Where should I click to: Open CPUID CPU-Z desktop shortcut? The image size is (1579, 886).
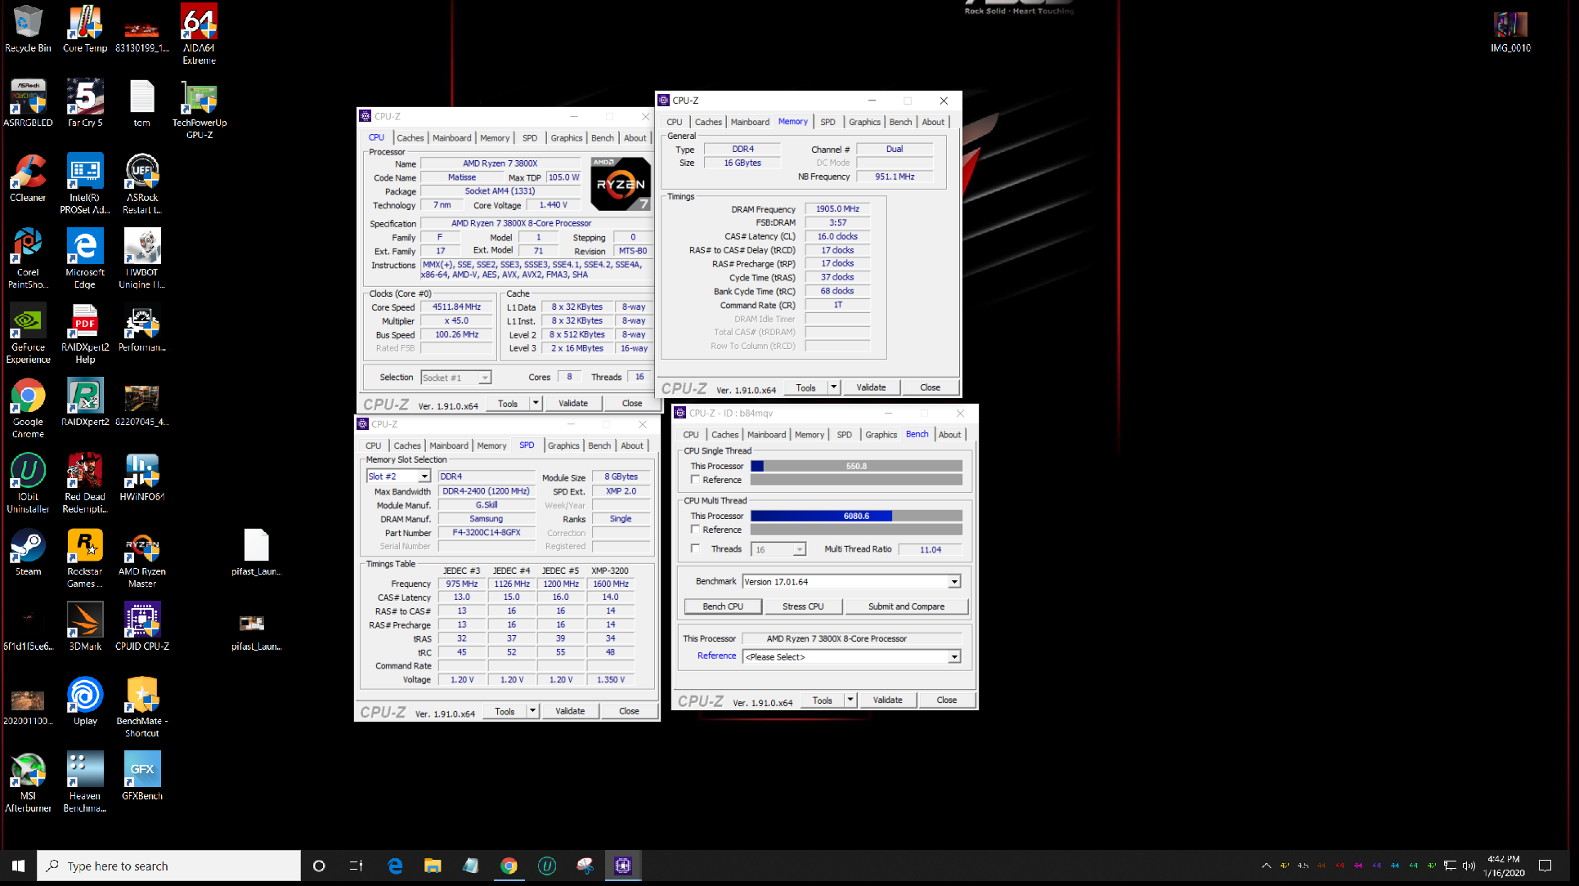coord(142,627)
